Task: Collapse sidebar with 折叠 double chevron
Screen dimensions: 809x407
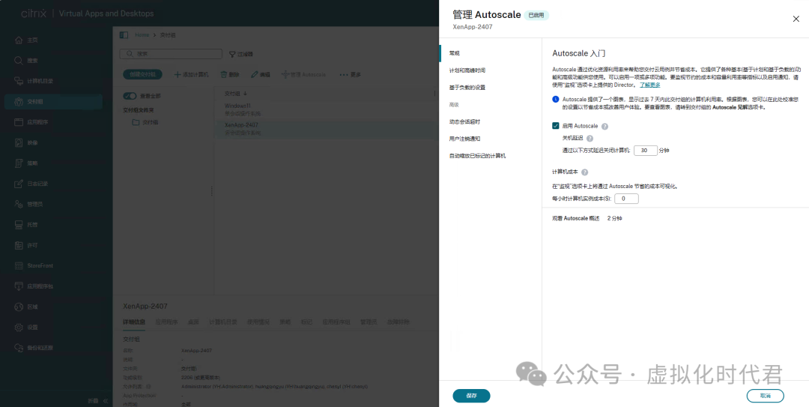Action: tap(105, 401)
